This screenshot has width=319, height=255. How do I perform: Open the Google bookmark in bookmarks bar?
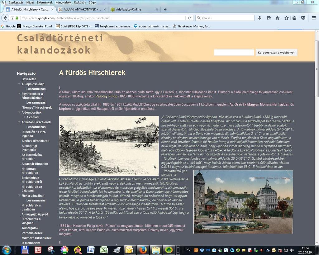8,26
